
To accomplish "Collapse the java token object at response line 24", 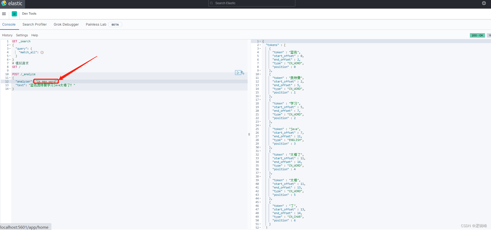I will [x=260, y=125].
